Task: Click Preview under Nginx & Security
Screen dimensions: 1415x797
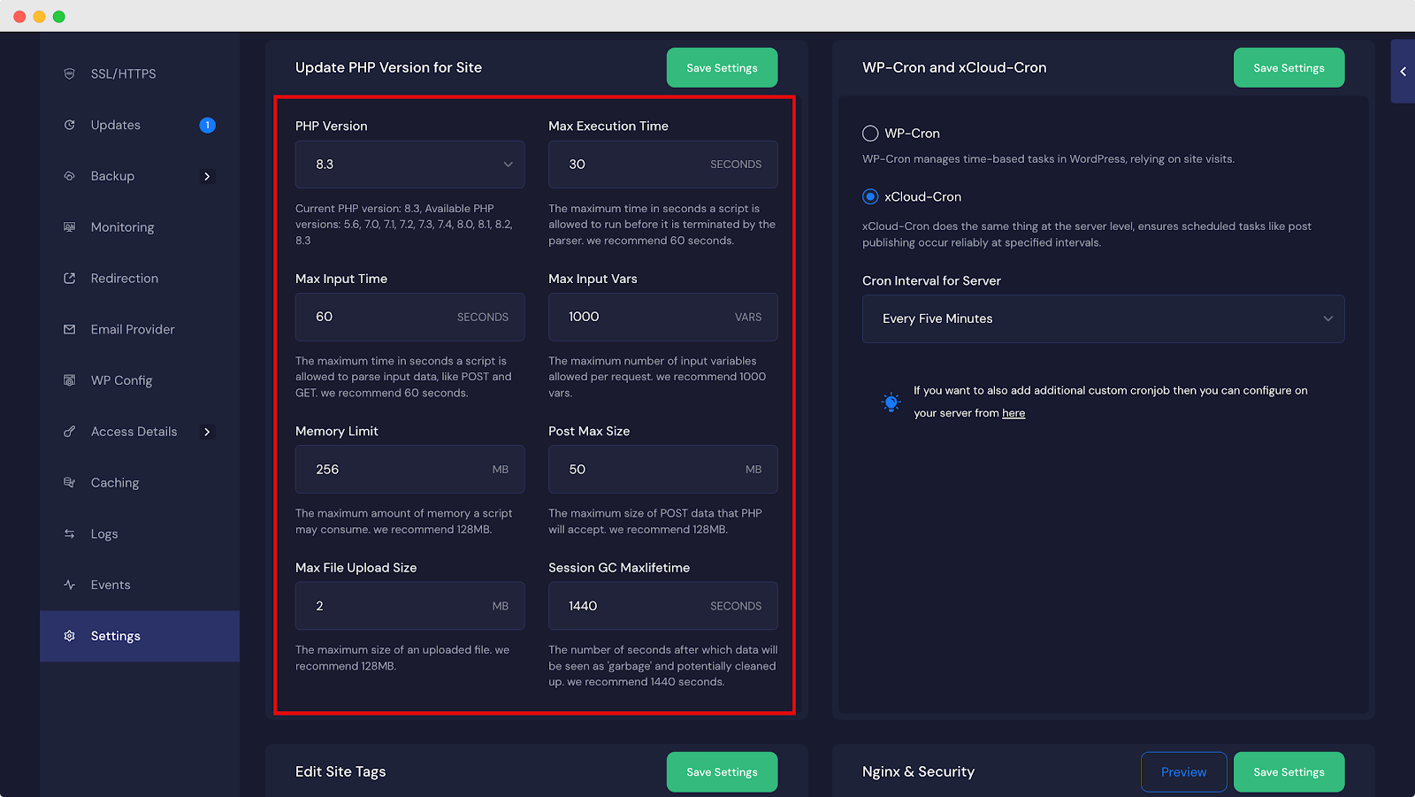Action: coord(1183,771)
